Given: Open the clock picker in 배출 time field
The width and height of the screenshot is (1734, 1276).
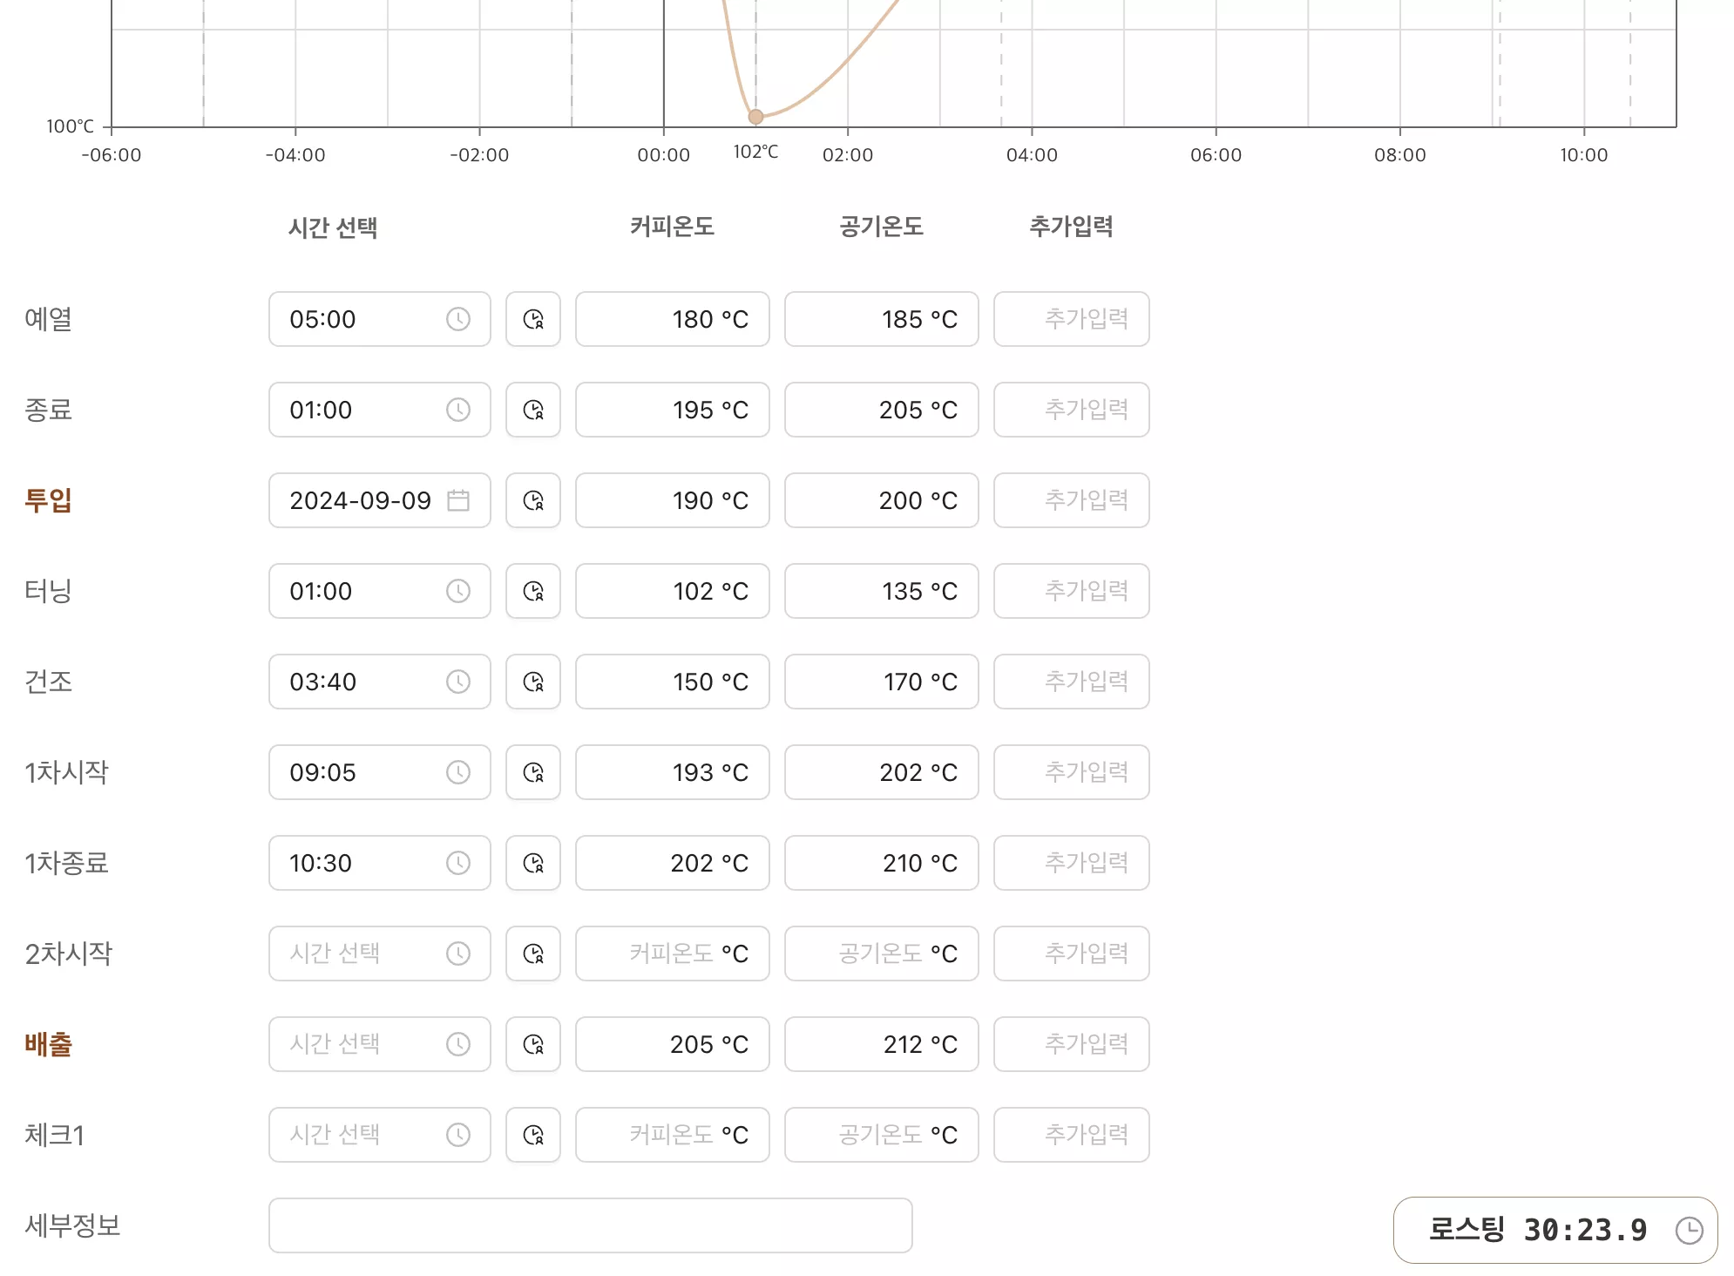Looking at the screenshot, I should 458,1044.
